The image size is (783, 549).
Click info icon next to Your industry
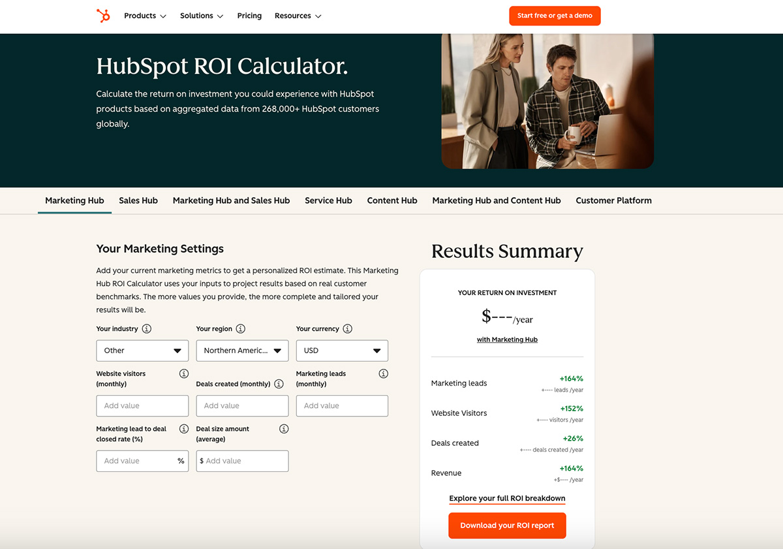(x=147, y=329)
